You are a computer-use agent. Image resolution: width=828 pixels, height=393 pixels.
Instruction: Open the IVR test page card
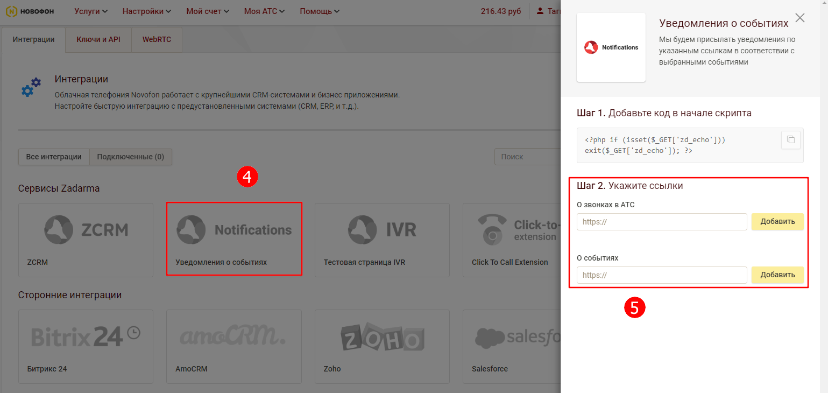pos(382,240)
